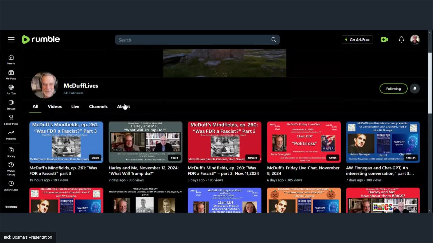Screen dimensions: 433x243
Task: Toggle channel notification bell beside Following
Action: click(415, 88)
